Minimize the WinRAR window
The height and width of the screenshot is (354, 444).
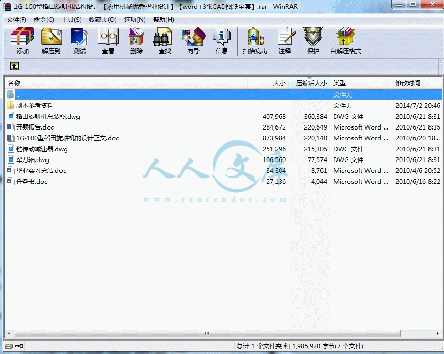(x=399, y=5)
